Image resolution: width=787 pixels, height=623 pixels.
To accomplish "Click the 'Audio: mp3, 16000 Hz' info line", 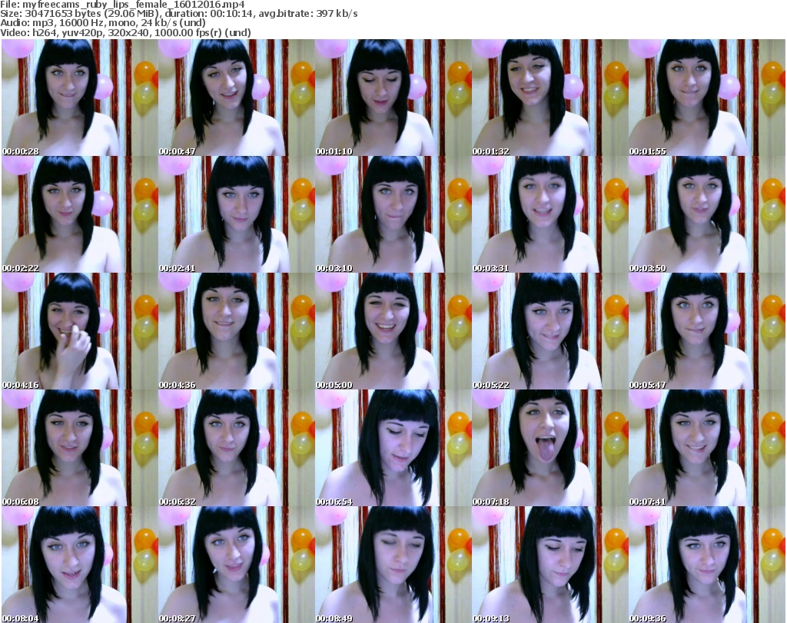I will (103, 23).
